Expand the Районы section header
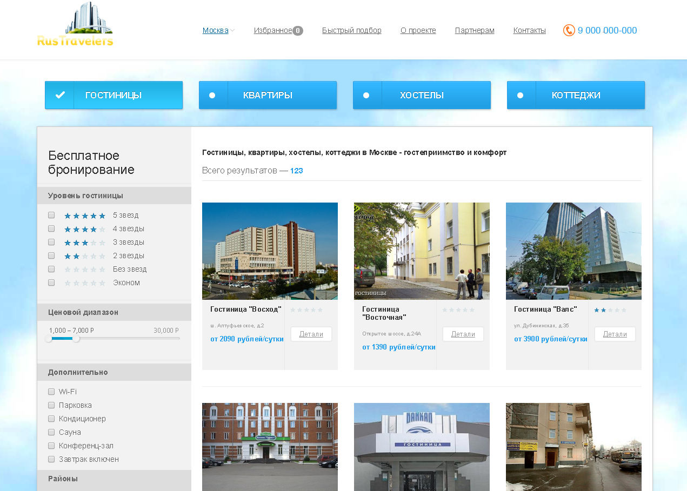The height and width of the screenshot is (491, 687). [x=114, y=479]
